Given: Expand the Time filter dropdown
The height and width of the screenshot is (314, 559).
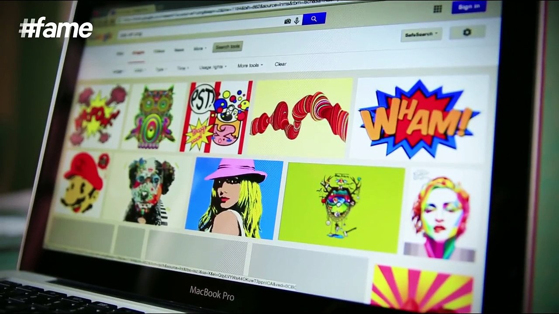Looking at the screenshot, I should [183, 68].
